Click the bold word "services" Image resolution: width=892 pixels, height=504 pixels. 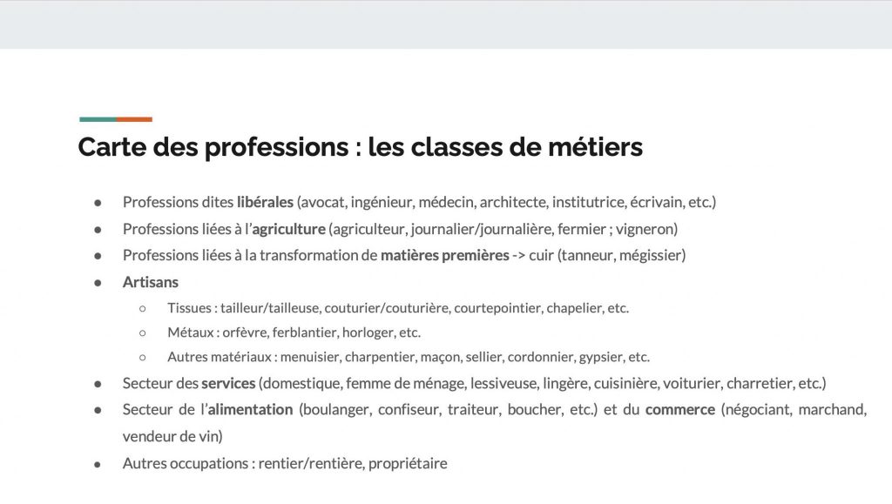[228, 383]
